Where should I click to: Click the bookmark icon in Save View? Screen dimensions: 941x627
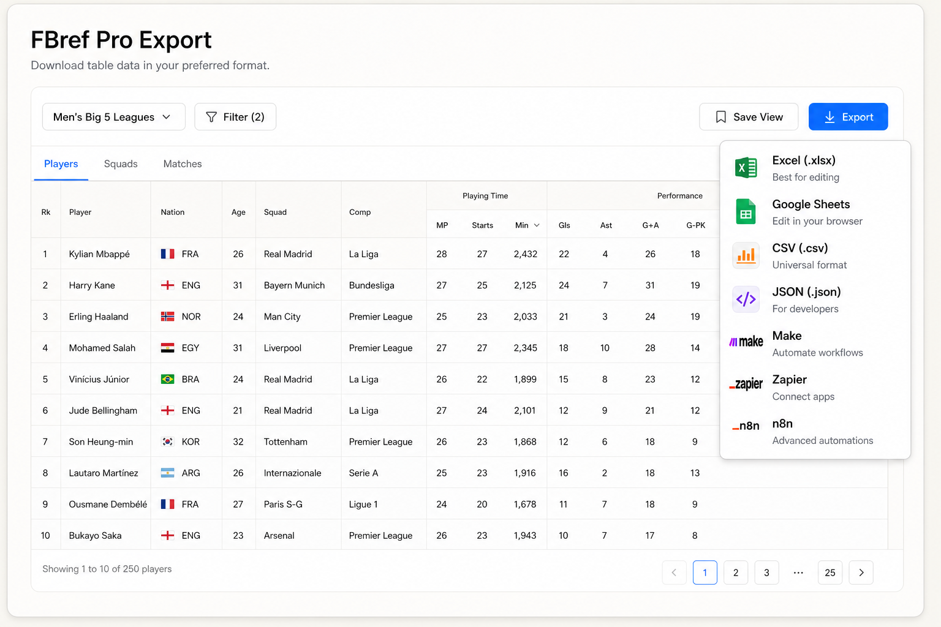721,117
